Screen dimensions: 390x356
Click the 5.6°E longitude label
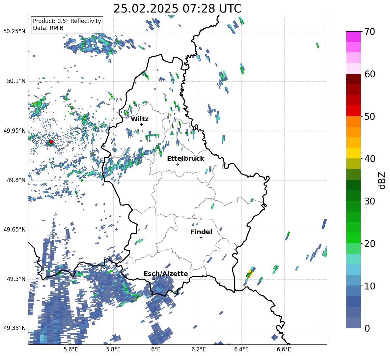(x=70, y=350)
